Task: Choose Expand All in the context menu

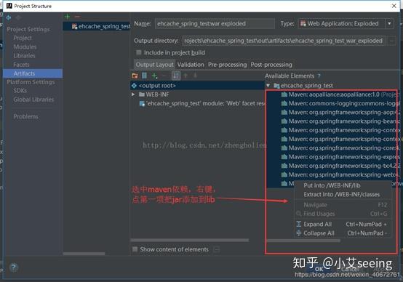Action: tap(343, 224)
